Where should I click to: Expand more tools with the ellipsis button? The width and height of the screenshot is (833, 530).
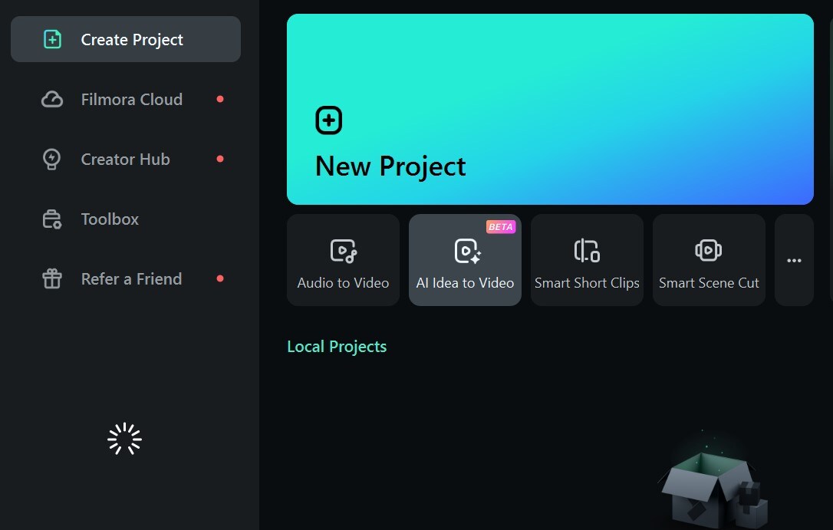794,260
